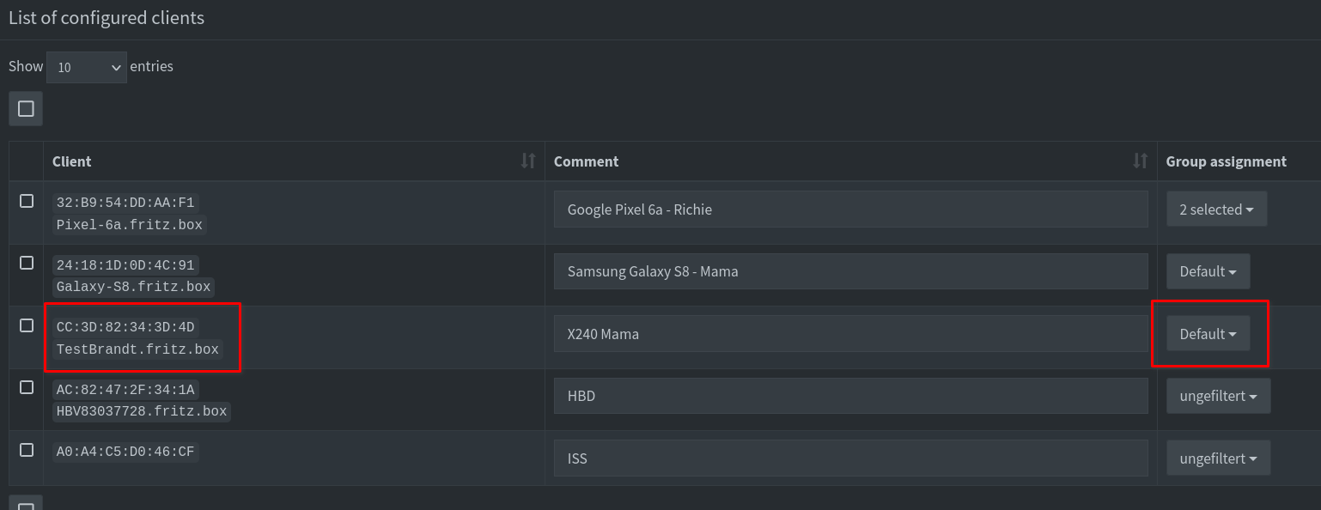
Task: Click into the HBD comment field
Action: coord(850,396)
